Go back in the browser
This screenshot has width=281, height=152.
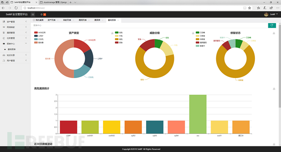[3, 8]
